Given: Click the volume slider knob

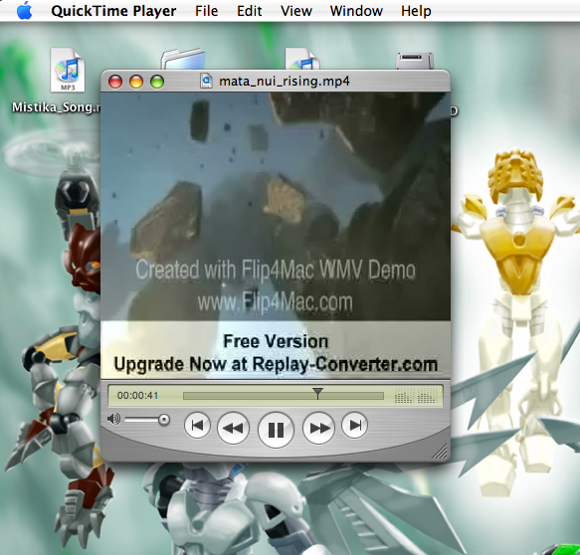Looking at the screenshot, I should click(x=164, y=420).
